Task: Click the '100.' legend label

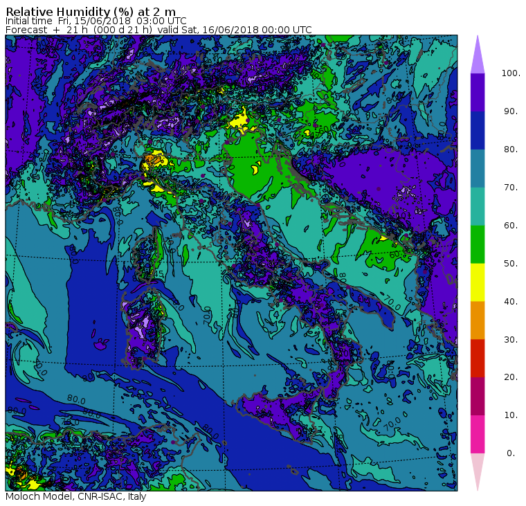Action: coord(511,73)
